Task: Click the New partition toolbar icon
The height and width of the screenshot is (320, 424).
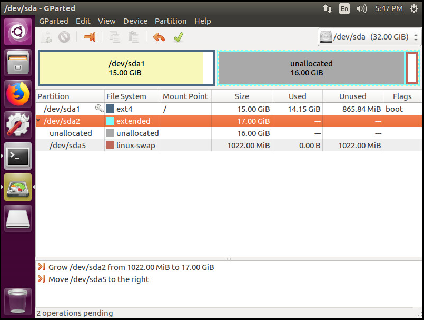Action: coord(46,37)
